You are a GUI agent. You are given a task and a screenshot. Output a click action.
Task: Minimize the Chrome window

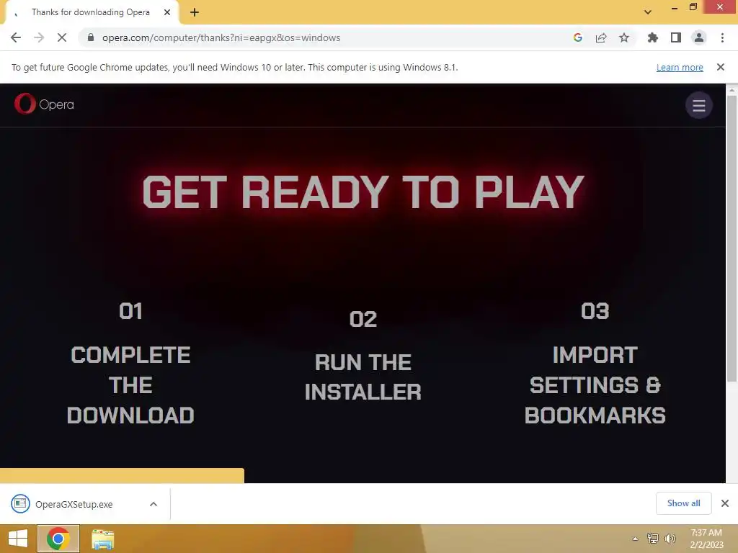pyautogui.click(x=675, y=7)
